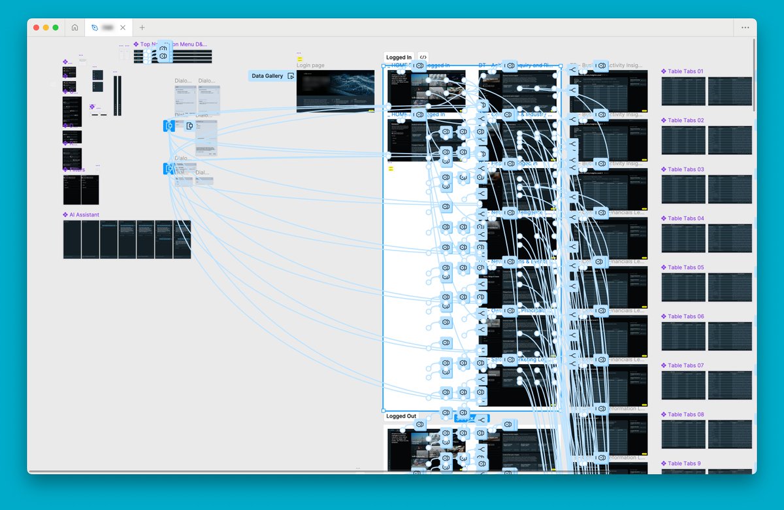Select the Login page frame thumbnail
The height and width of the screenshot is (510, 784).
pos(336,92)
